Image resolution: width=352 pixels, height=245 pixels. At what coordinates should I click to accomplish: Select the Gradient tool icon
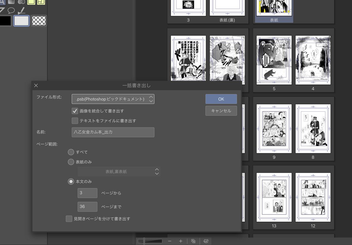[11, 1]
